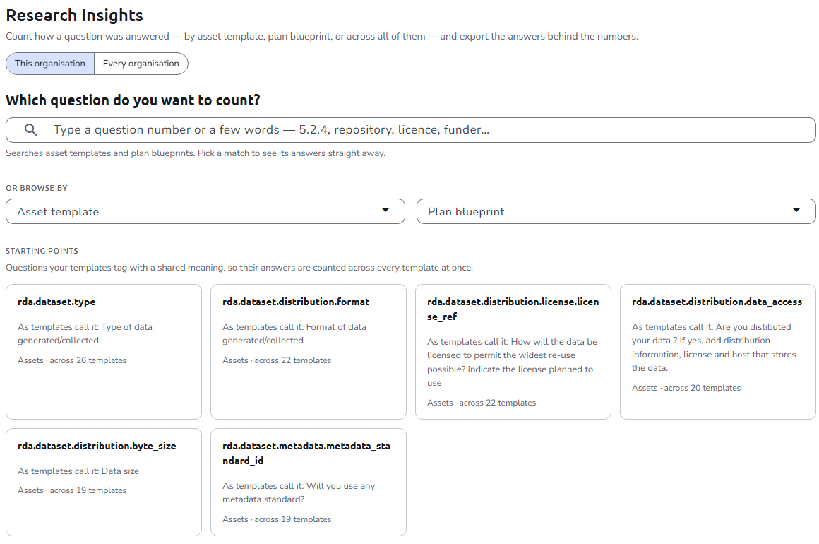Select the This organisation toggle
Screen dimensions: 819x544
(x=50, y=64)
